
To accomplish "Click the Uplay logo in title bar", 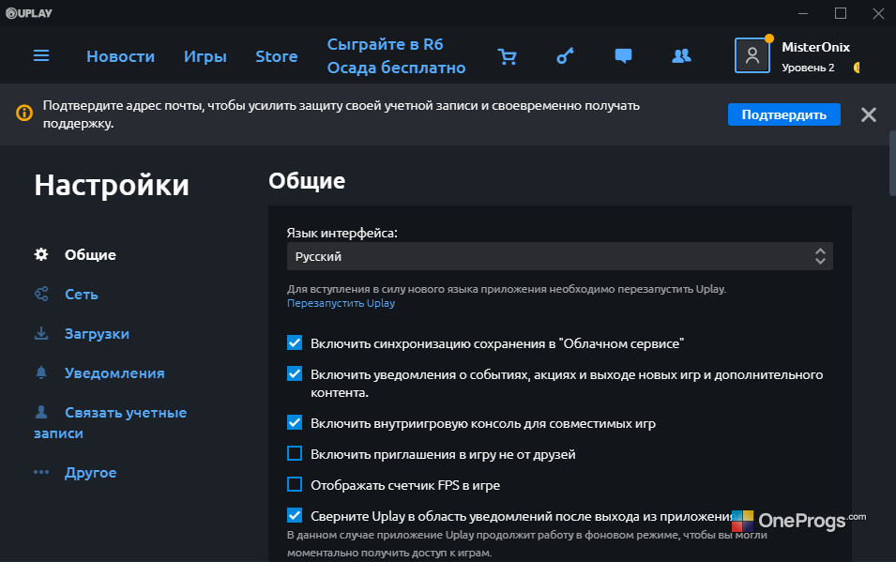I will (28, 13).
